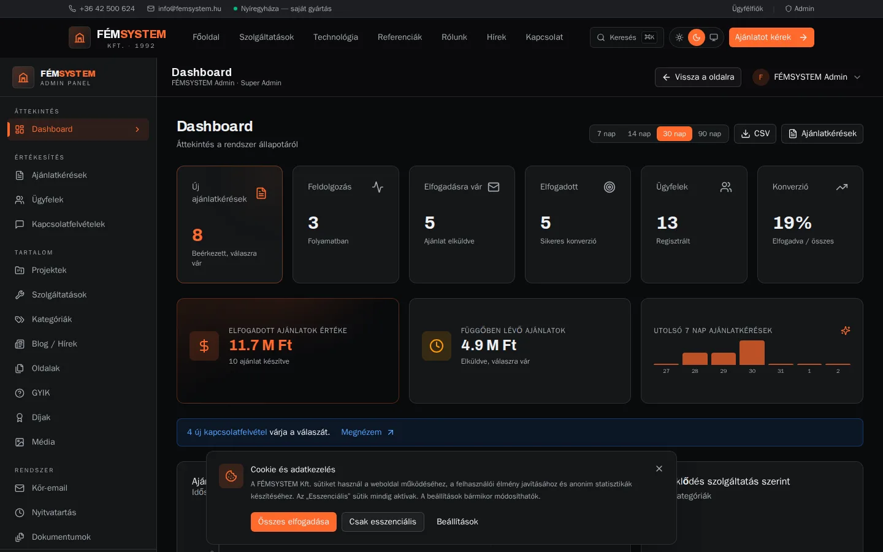This screenshot has width=883, height=552.
Task: Close the cookie banner with X
Action: [659, 469]
